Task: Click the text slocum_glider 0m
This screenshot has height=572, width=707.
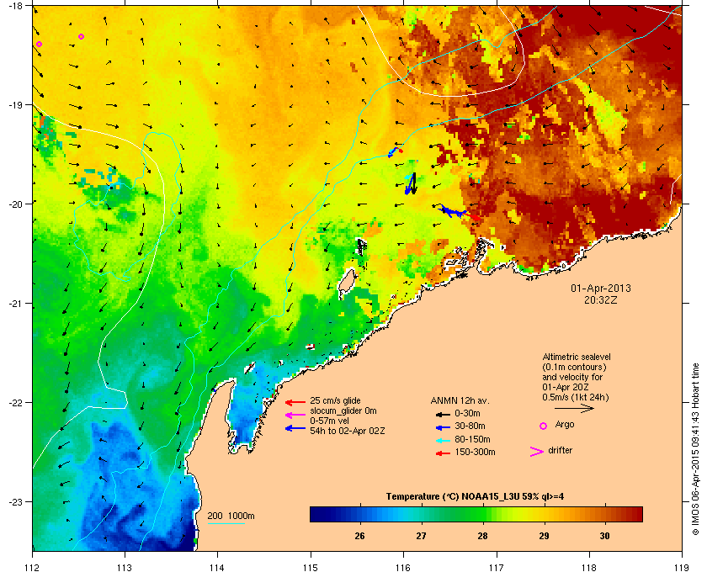Action: (343, 410)
